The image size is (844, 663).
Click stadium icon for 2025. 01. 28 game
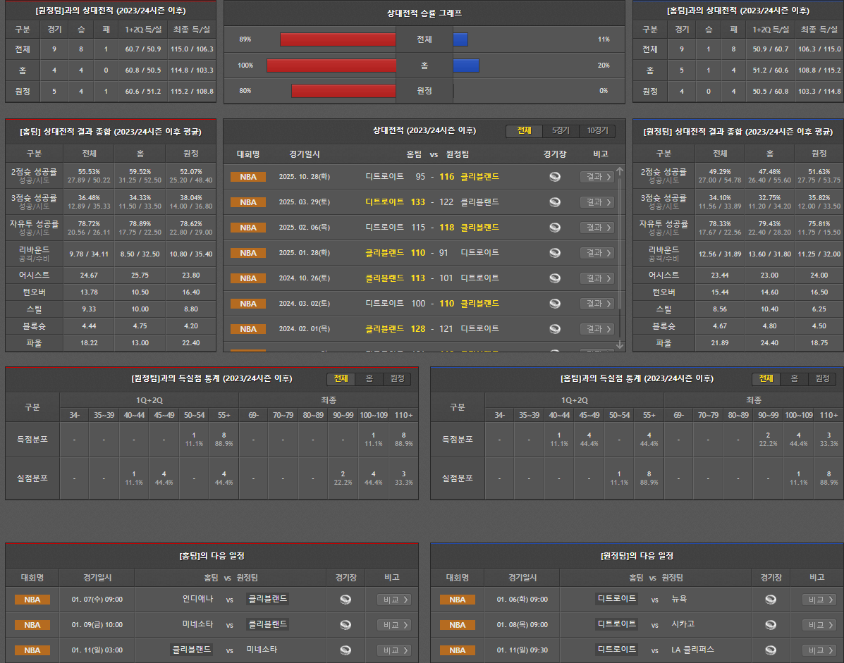point(555,253)
